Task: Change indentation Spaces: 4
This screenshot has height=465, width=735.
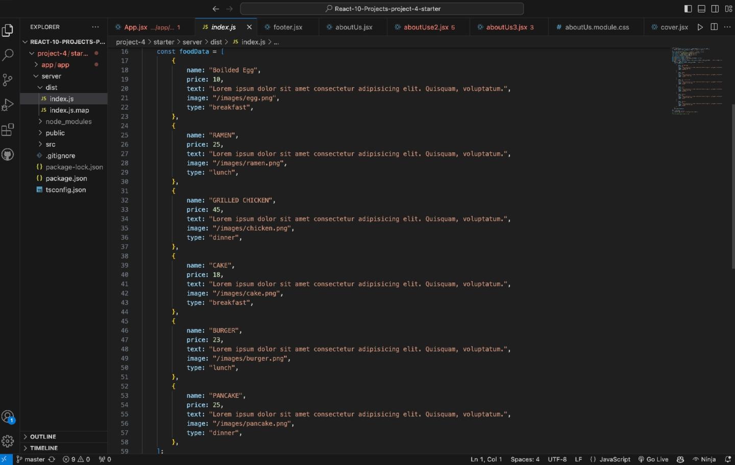Action: (x=525, y=459)
